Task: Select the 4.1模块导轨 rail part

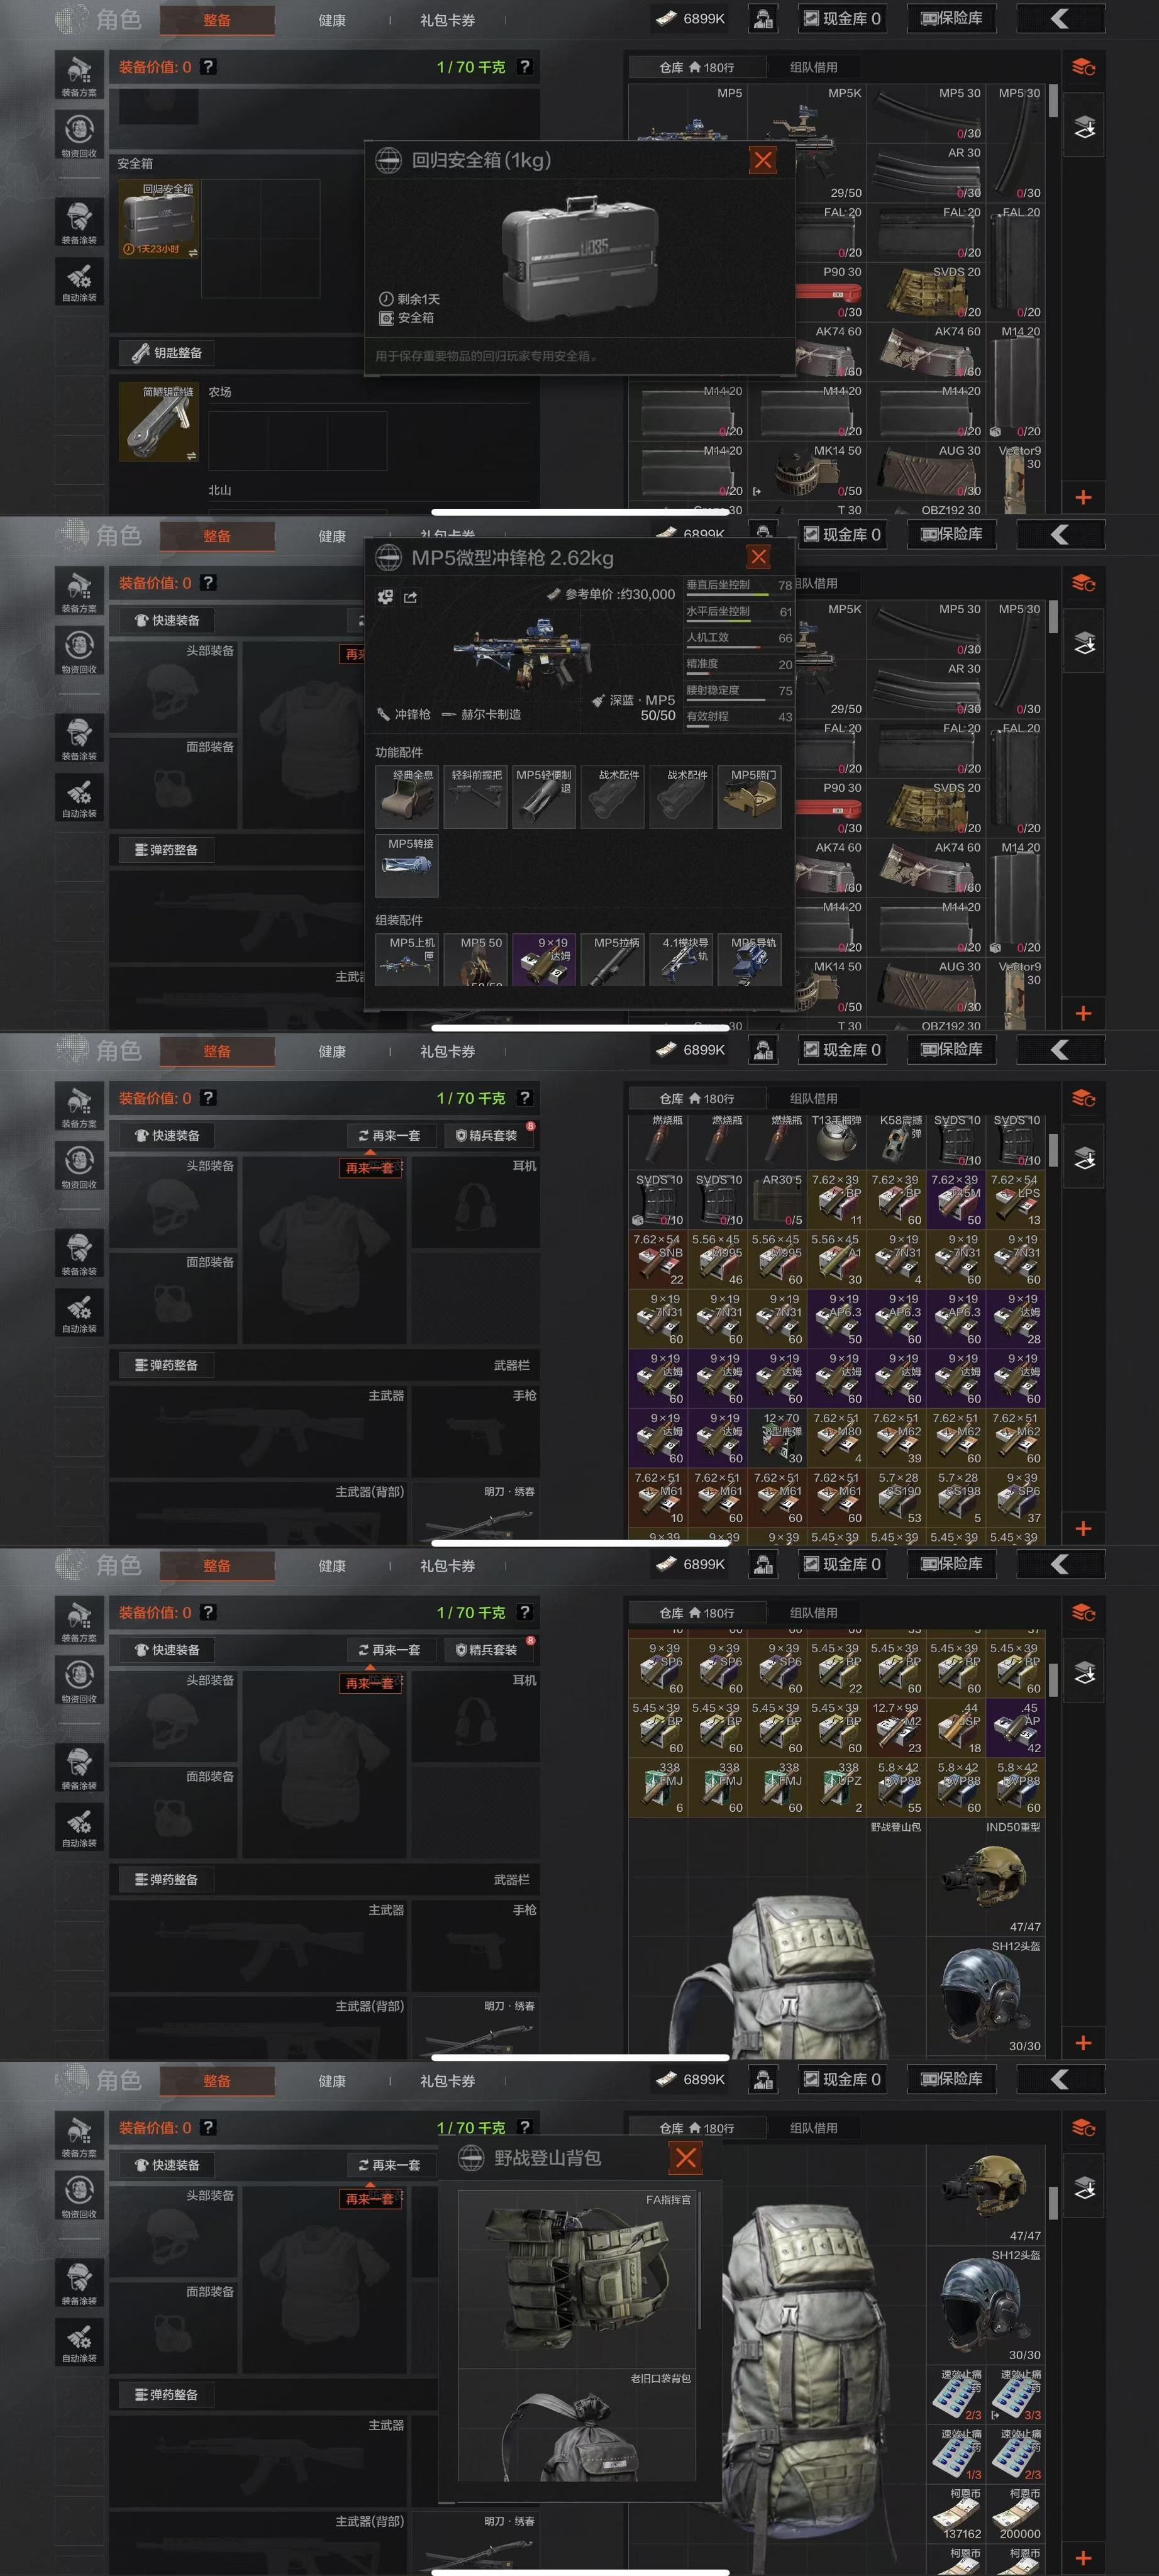Action: 681,960
